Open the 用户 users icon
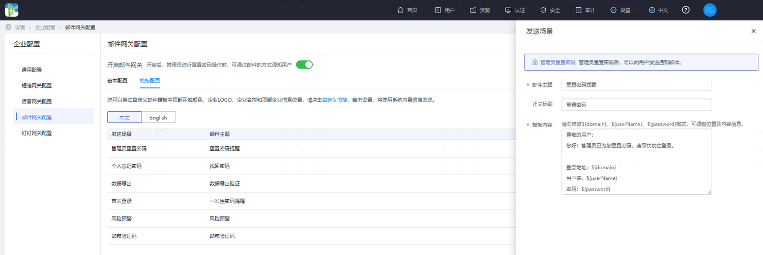Viewport: 763px width, 255px height. click(x=438, y=10)
